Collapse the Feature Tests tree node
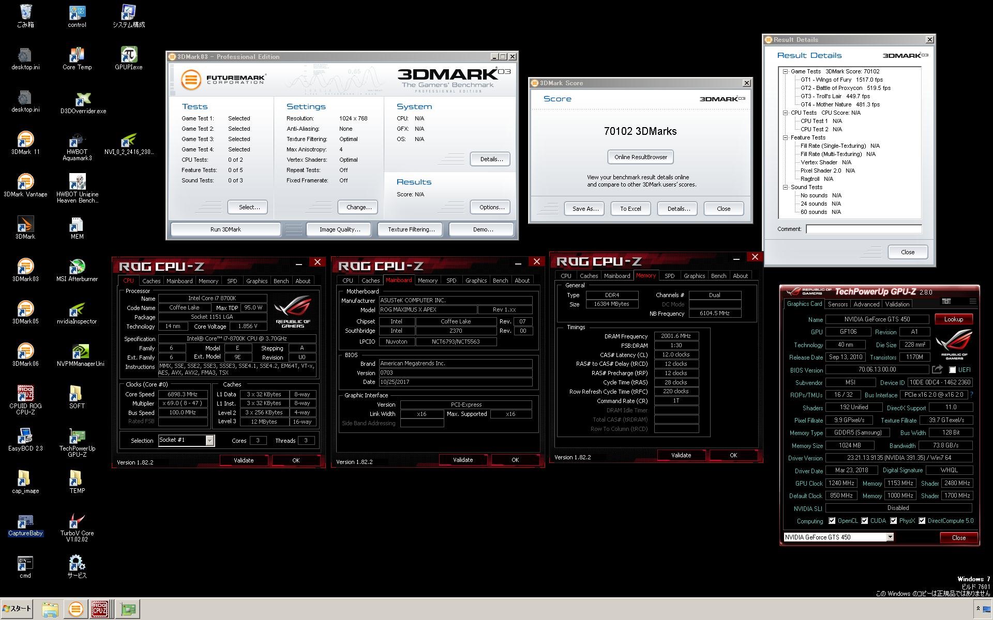This screenshot has width=993, height=620. click(785, 137)
